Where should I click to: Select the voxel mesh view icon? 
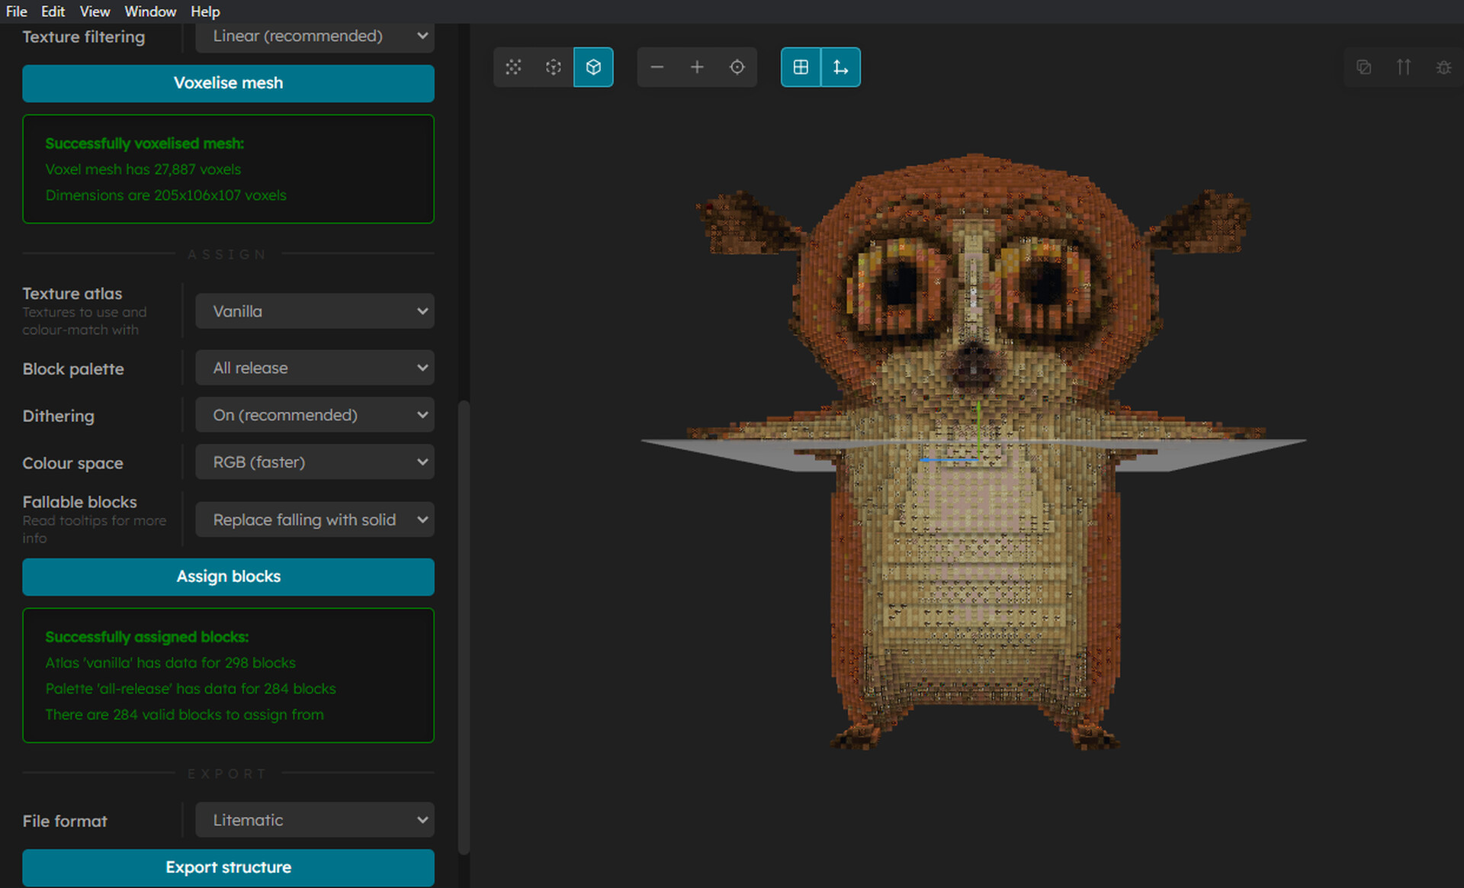click(553, 67)
